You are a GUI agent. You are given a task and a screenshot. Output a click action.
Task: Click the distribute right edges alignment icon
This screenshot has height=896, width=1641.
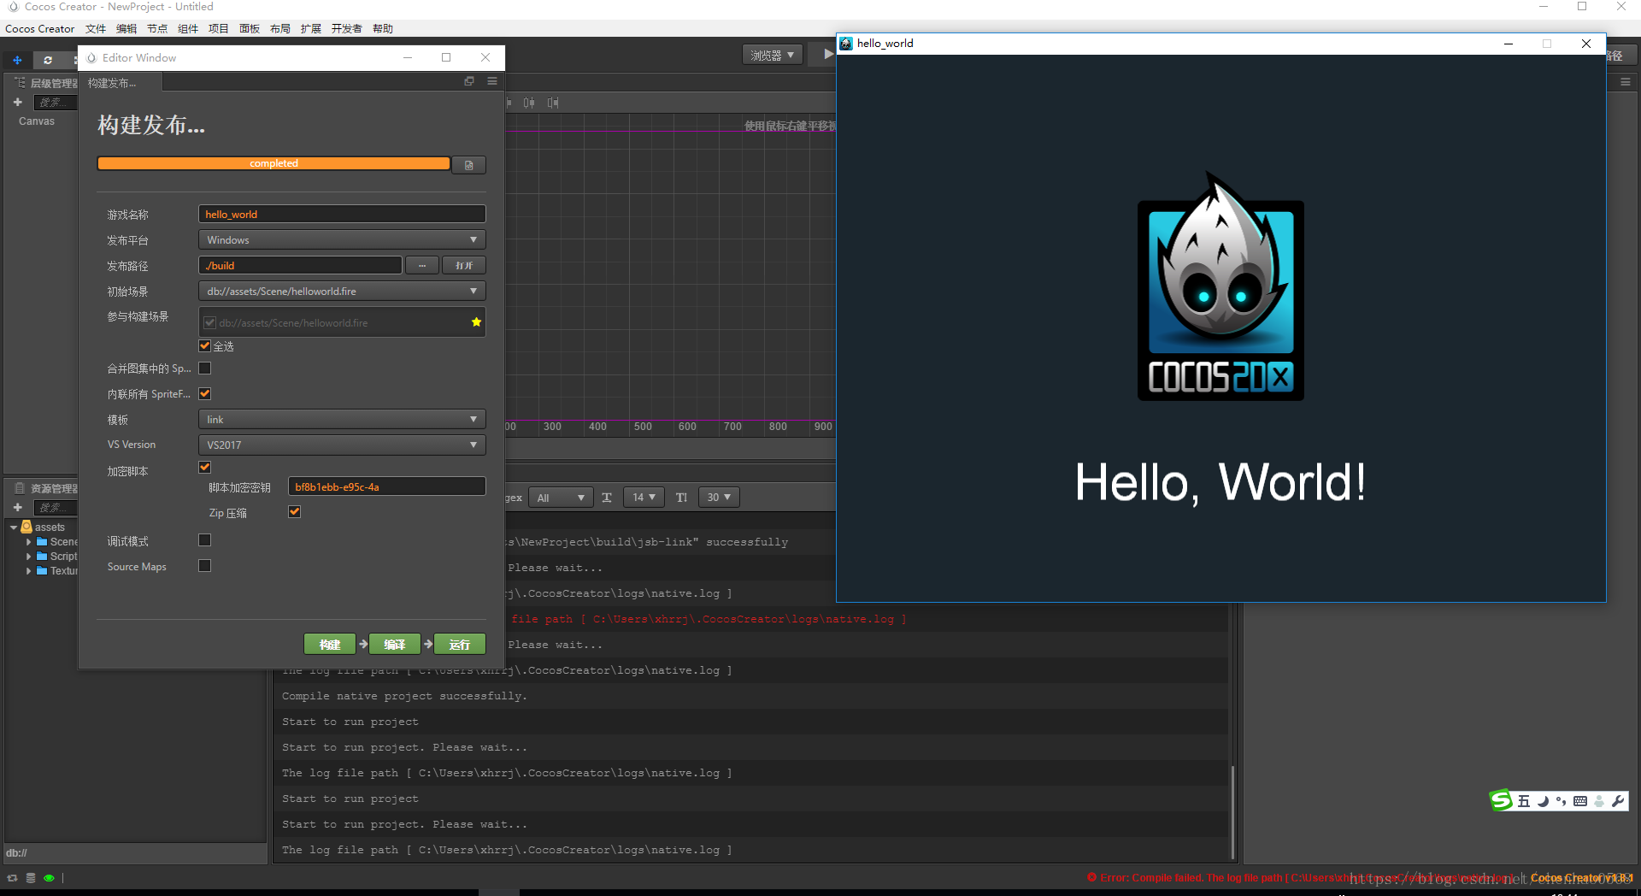click(x=553, y=103)
